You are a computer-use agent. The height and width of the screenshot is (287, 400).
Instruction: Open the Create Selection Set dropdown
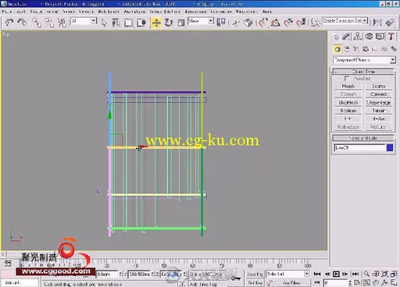point(345,21)
